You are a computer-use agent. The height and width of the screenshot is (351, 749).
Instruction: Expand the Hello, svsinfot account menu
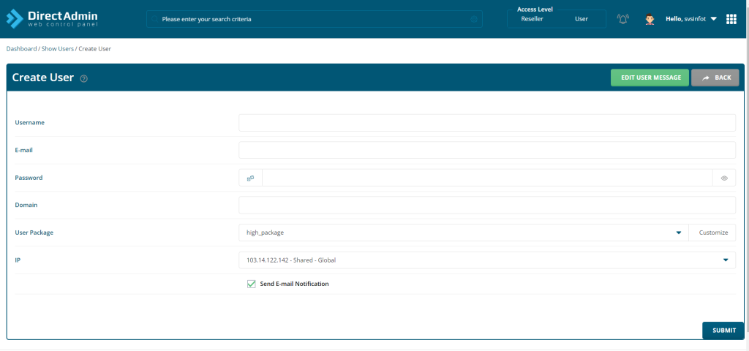pyautogui.click(x=691, y=19)
